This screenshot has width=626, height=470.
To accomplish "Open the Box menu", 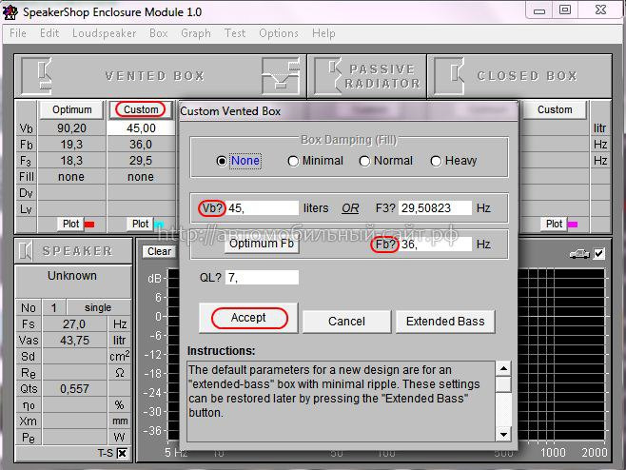I will 159,33.
